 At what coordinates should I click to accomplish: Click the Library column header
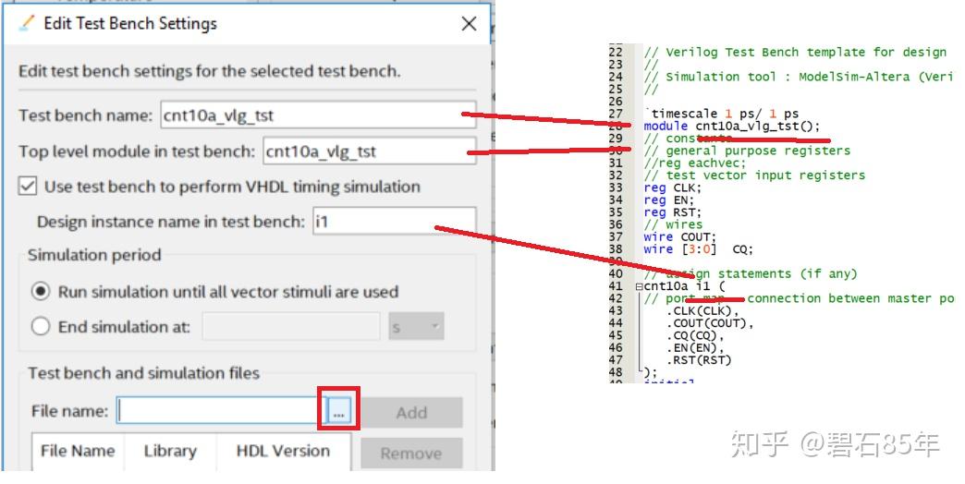(x=170, y=451)
